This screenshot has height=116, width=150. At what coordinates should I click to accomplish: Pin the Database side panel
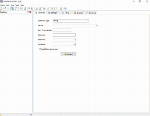tap(28, 12)
